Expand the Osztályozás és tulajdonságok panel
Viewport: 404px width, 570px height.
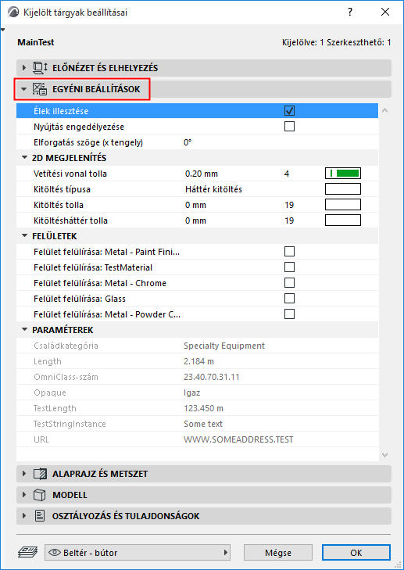25,516
